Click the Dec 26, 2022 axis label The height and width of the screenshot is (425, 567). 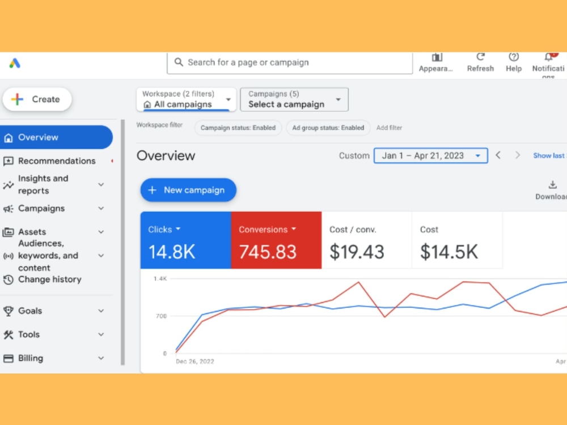pos(195,362)
